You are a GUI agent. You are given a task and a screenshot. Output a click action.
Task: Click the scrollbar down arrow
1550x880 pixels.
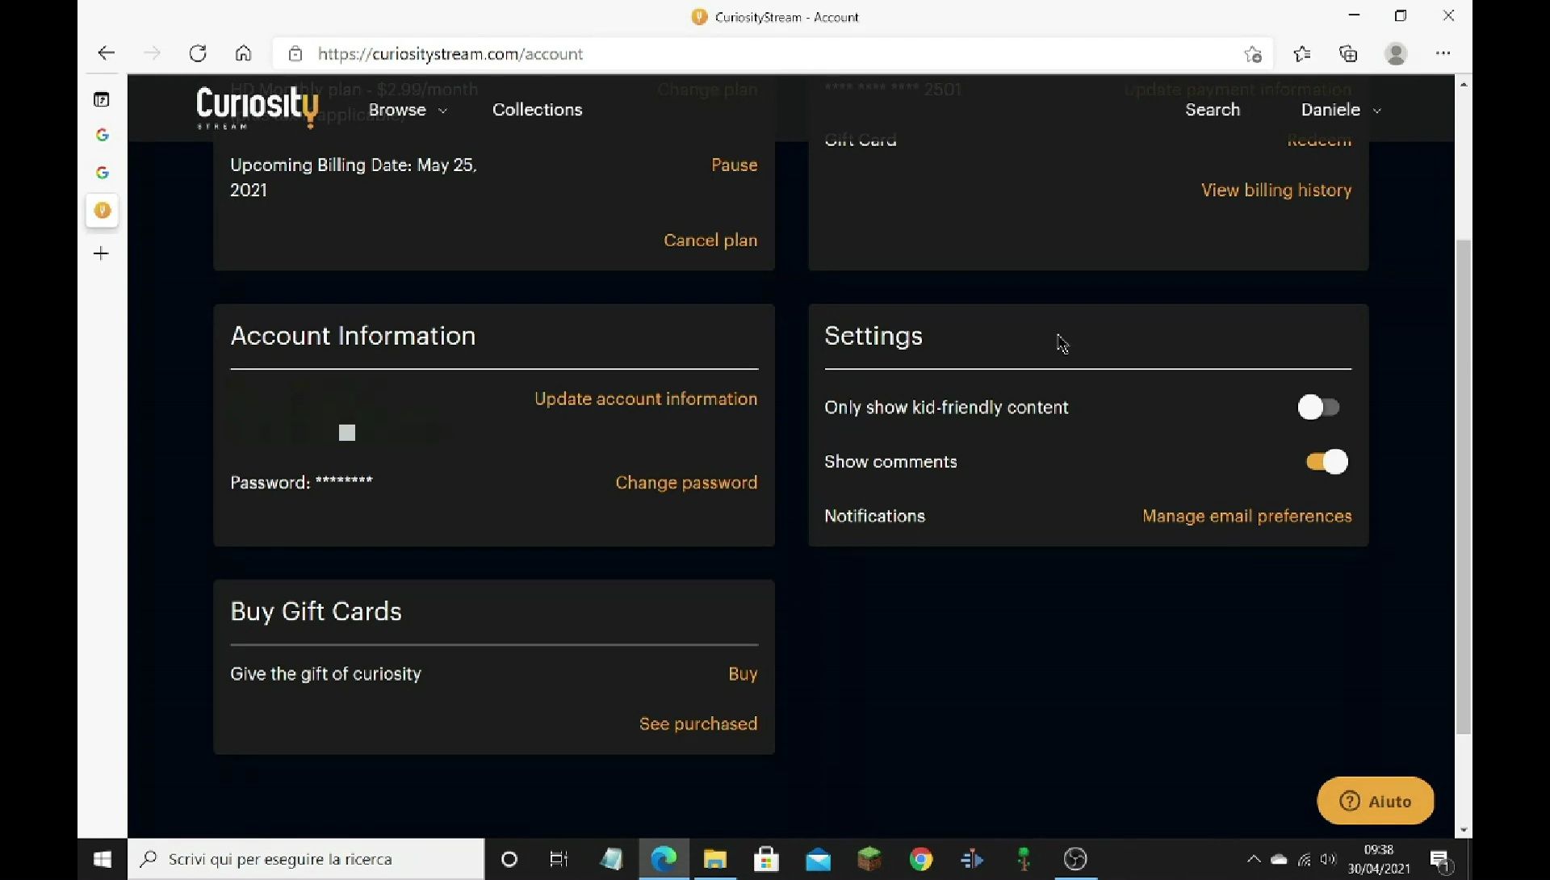tap(1464, 830)
